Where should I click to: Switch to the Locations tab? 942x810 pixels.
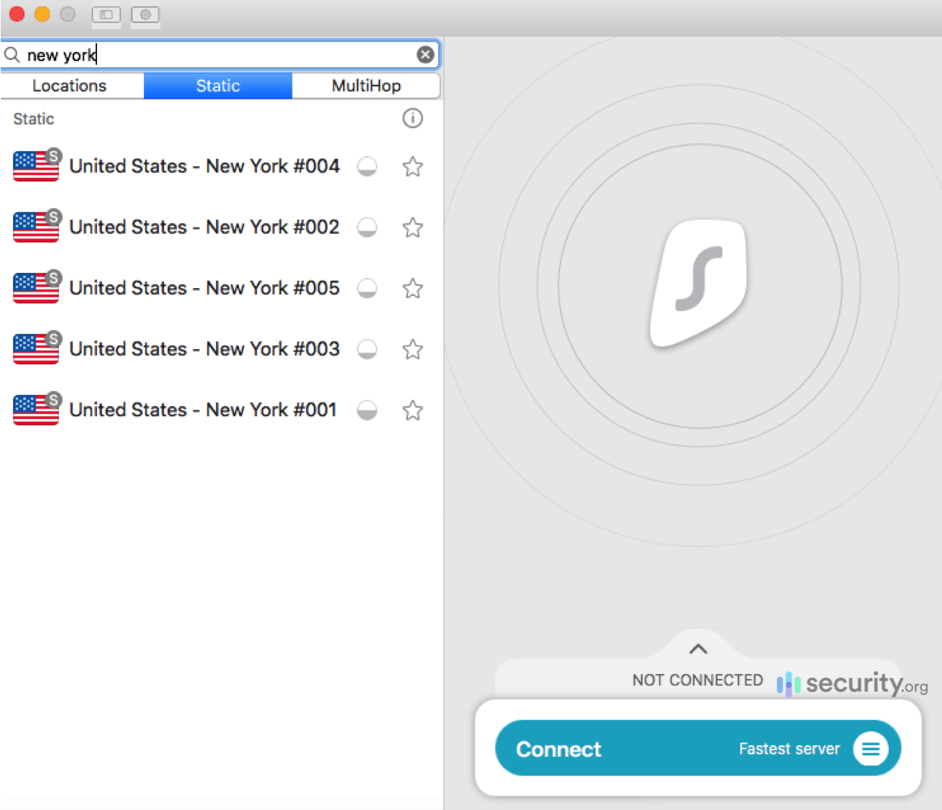pos(69,86)
